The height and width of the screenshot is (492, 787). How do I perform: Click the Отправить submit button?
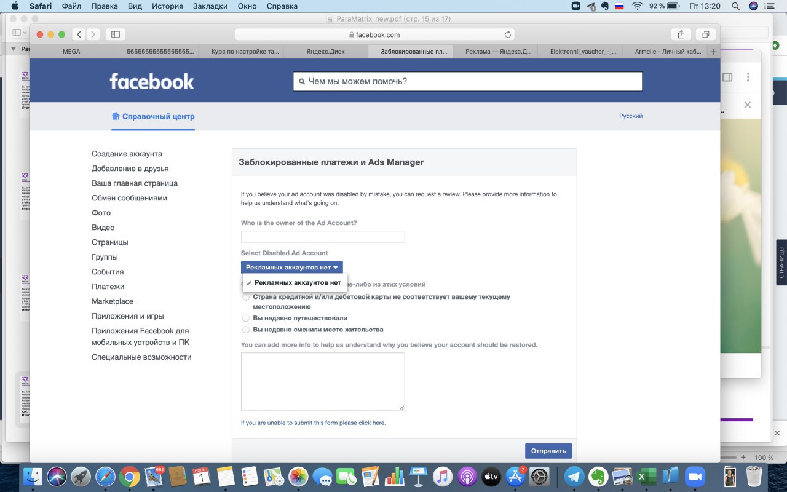click(548, 451)
